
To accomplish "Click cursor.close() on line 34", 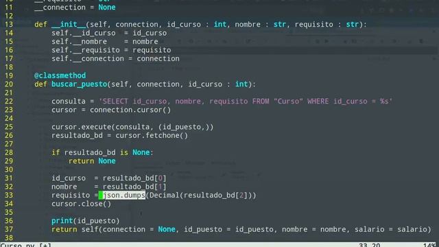I will (x=81, y=204).
